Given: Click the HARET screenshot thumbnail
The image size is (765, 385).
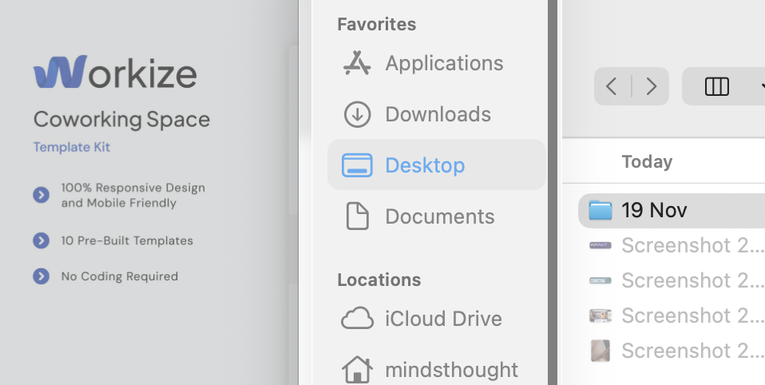Looking at the screenshot, I should (600, 245).
